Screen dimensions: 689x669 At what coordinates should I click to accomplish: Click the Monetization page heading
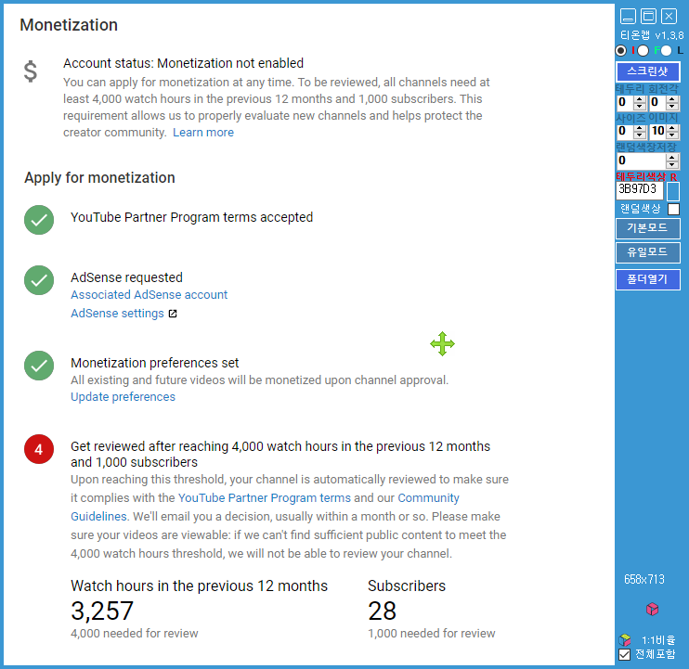(69, 25)
